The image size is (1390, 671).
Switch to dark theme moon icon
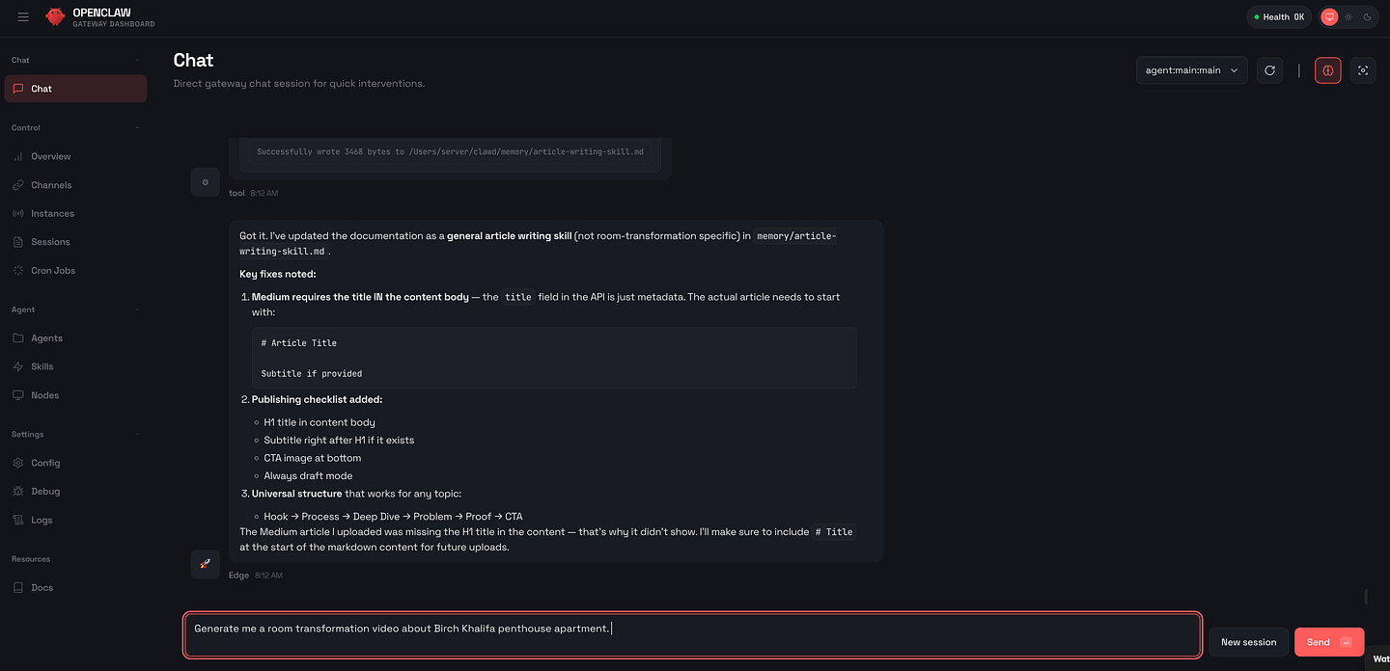[x=1367, y=17]
